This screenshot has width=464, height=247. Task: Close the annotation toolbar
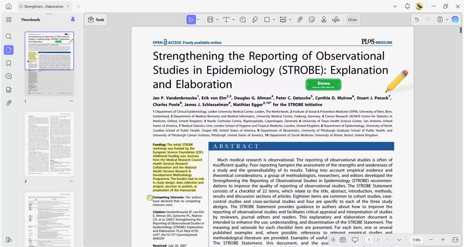coord(352,20)
